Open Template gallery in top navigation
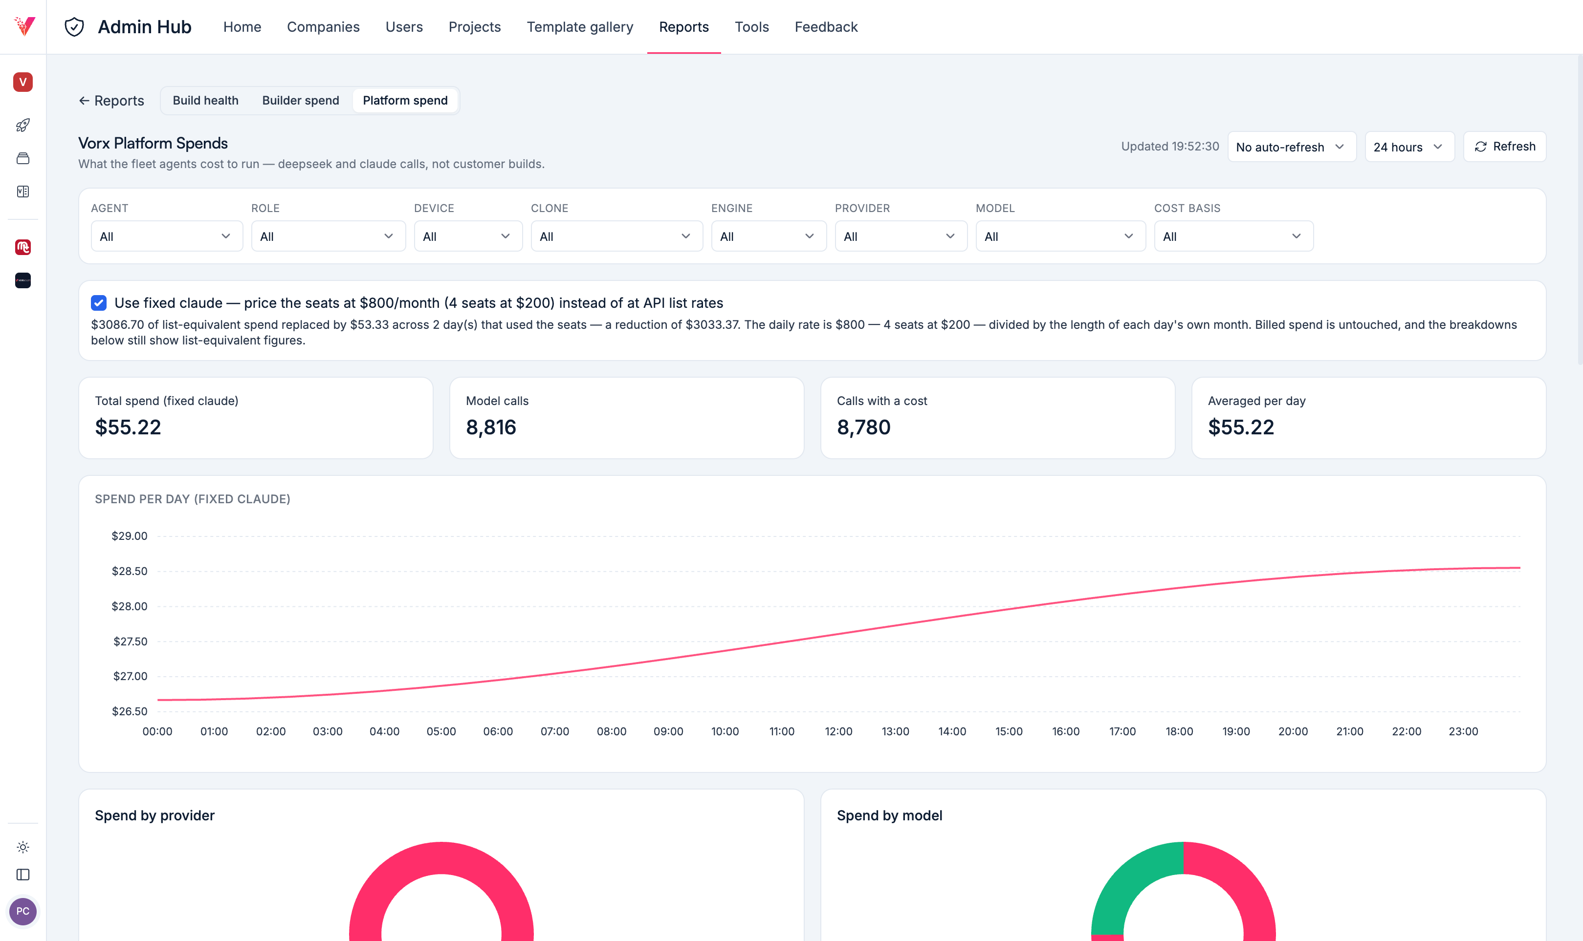This screenshot has height=941, width=1583. click(580, 27)
